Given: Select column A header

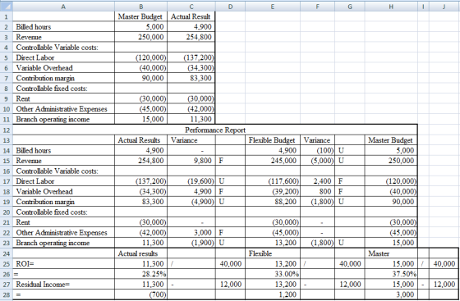Looking at the screenshot, I should (63, 6).
